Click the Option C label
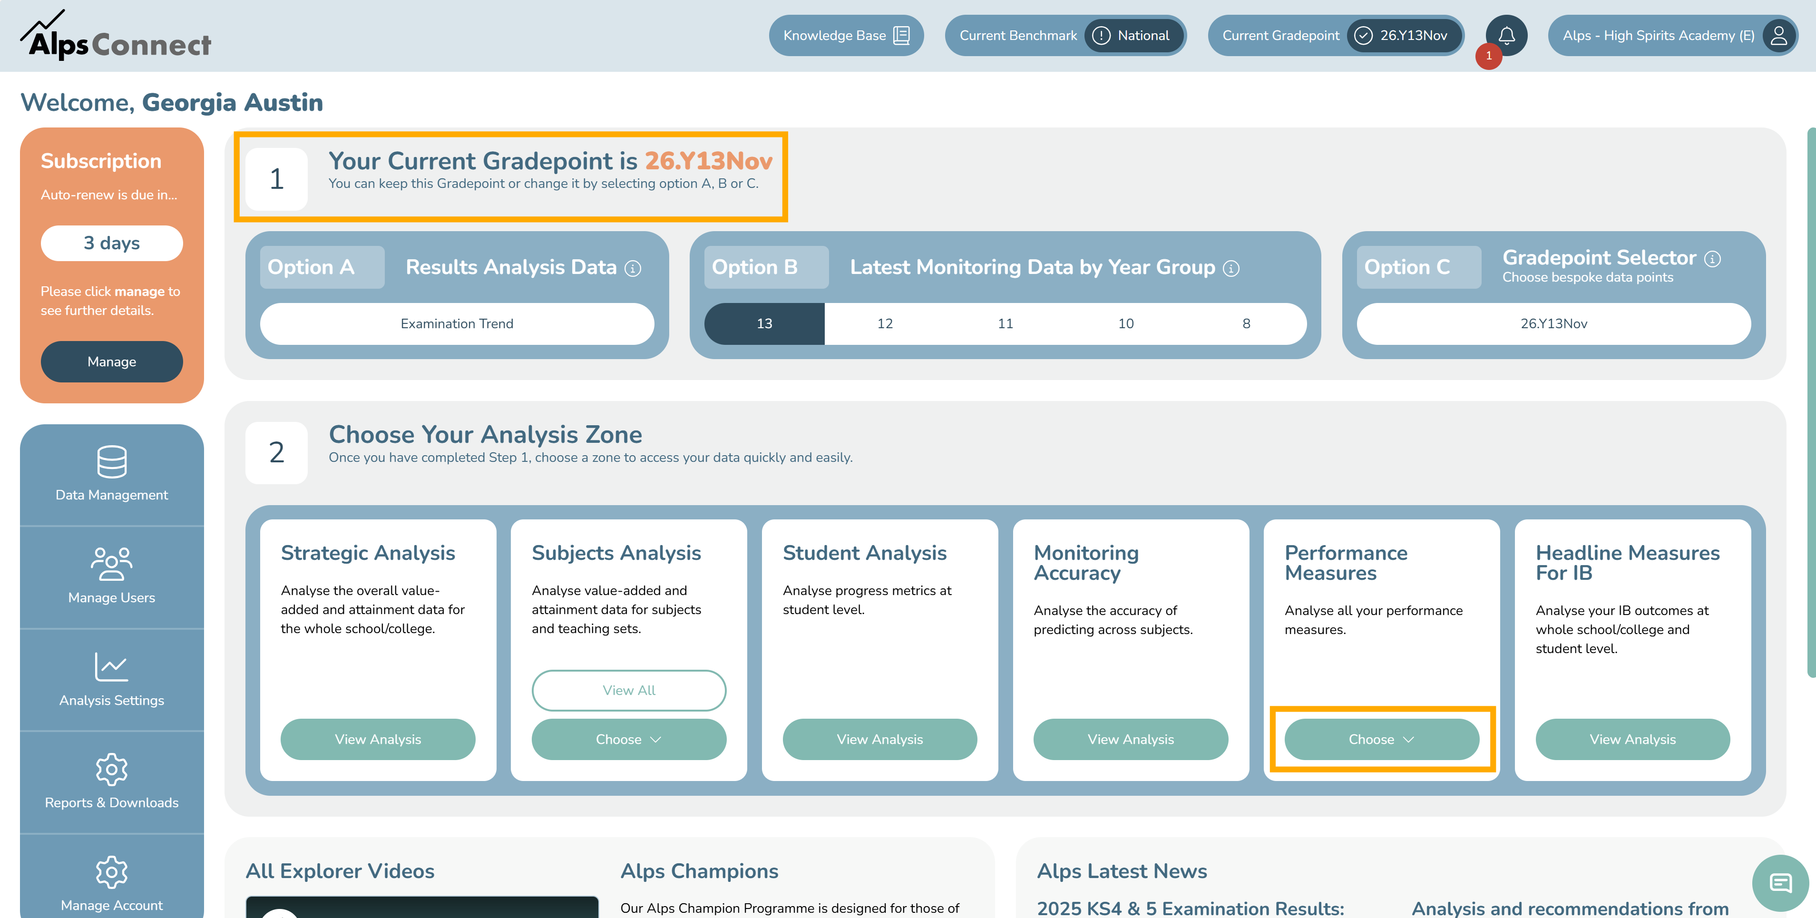 point(1419,267)
